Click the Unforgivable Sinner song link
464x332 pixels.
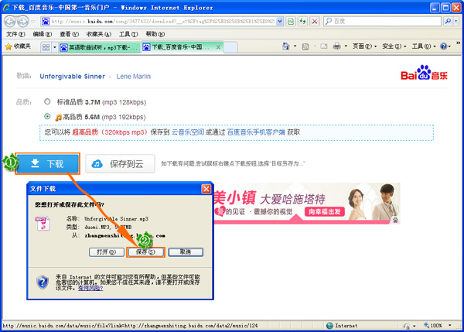coord(72,77)
